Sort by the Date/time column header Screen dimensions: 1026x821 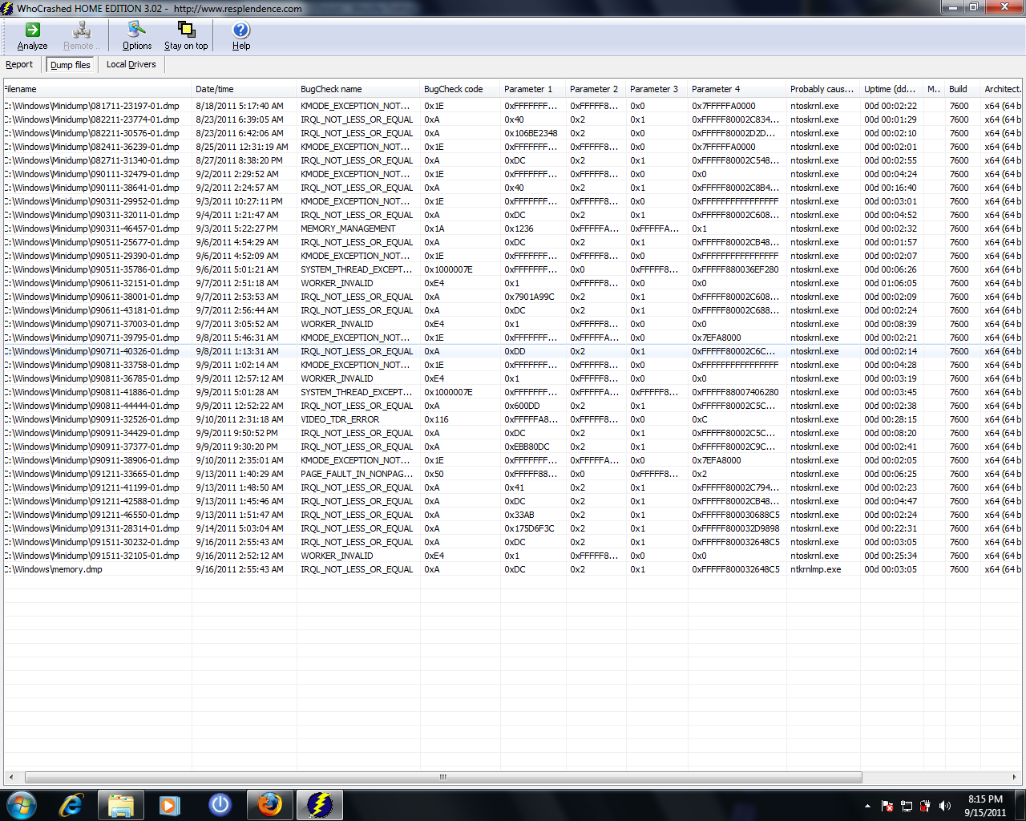(244, 89)
